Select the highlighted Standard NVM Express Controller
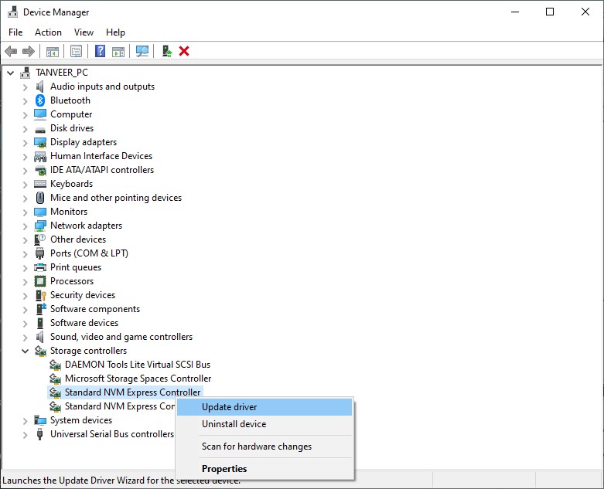Viewport: 604px width, 489px height. pyautogui.click(x=132, y=392)
